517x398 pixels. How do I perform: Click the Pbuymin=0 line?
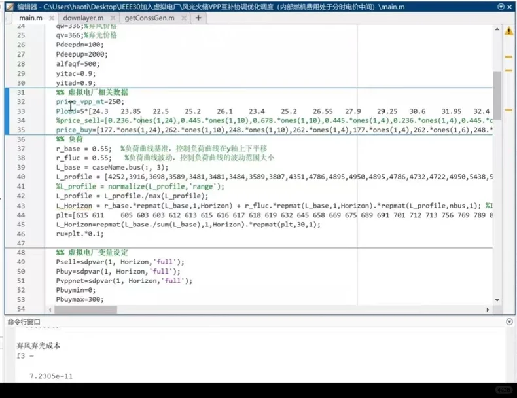[76, 290]
